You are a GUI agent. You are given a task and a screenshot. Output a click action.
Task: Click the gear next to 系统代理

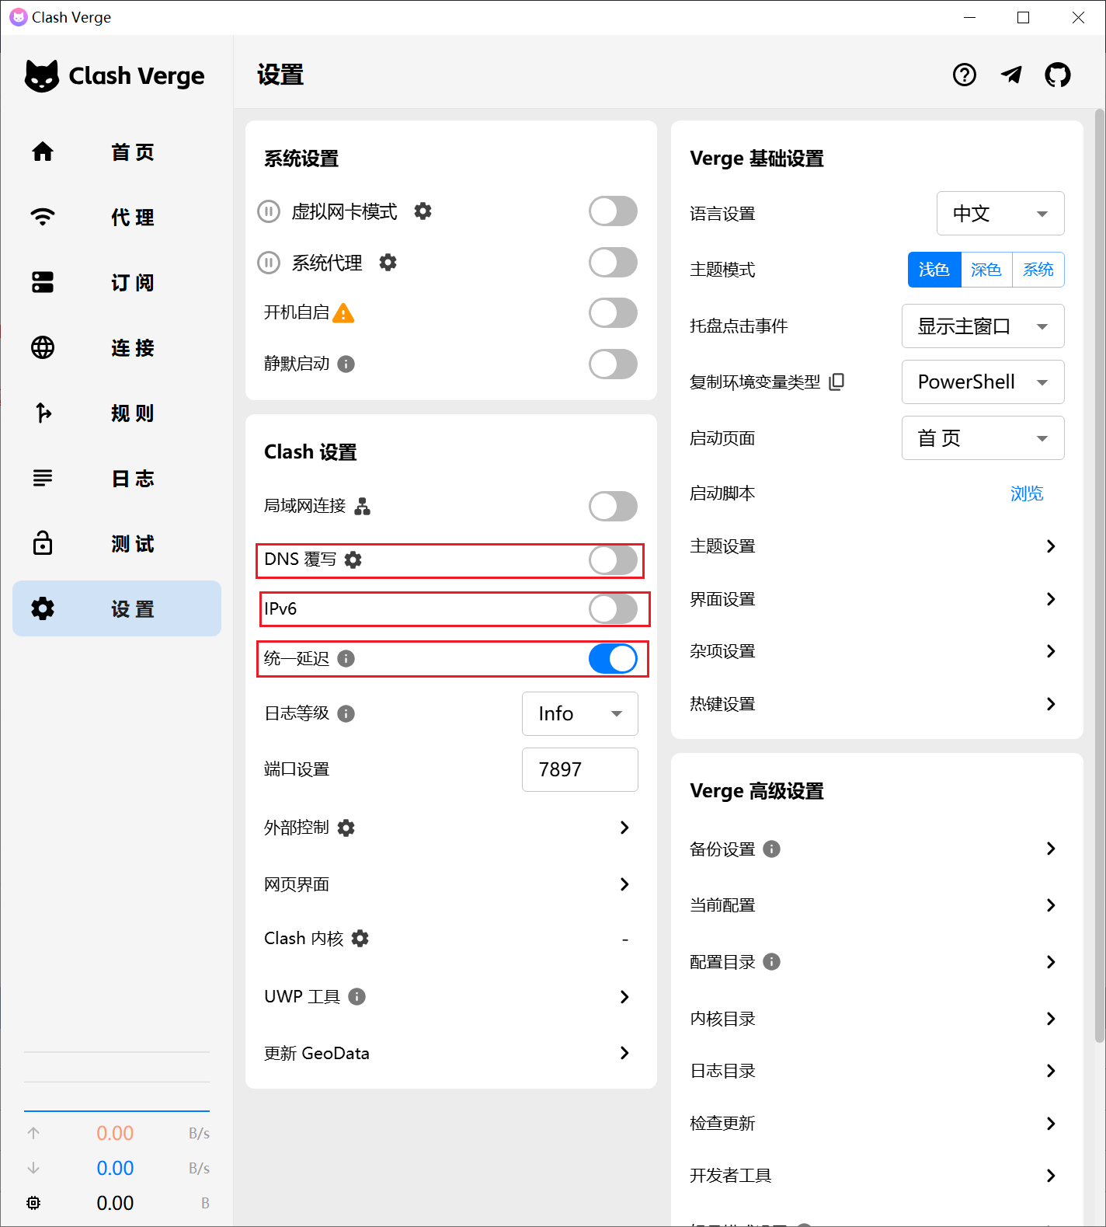pos(388,263)
